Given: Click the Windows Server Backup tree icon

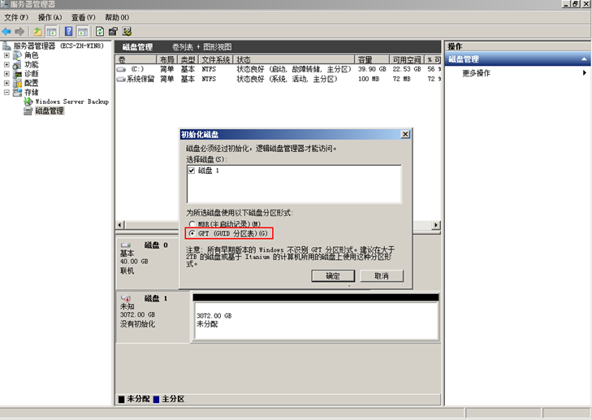Looking at the screenshot, I should (28, 102).
